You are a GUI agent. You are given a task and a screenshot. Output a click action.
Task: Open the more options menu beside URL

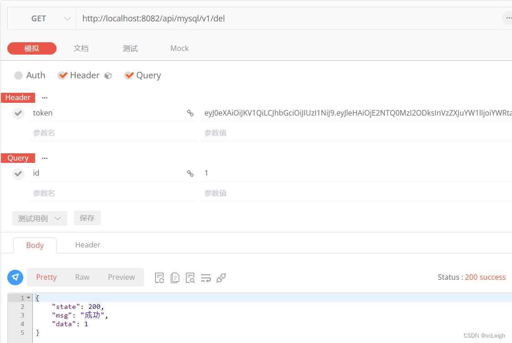pyautogui.click(x=508, y=18)
